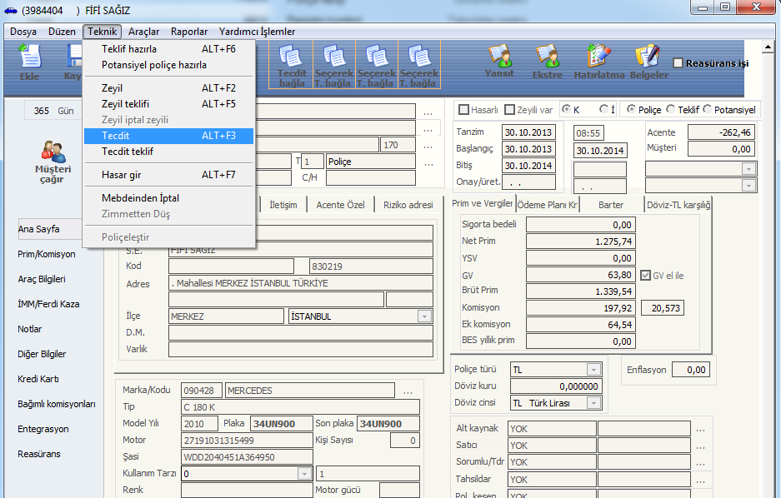Open the Ekstre report icon
This screenshot has width=781, height=498.
click(547, 62)
